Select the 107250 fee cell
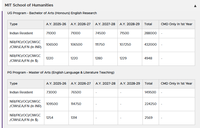 point(125,44)
